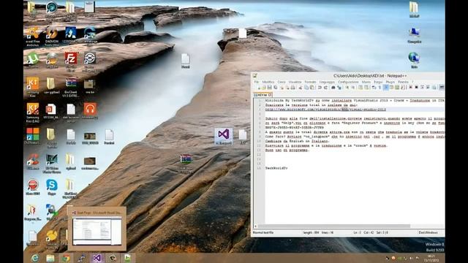The height and width of the screenshot is (263, 468).
Task: Open the avast! Free Antivirus desktop shortcut
Action: tap(33, 36)
